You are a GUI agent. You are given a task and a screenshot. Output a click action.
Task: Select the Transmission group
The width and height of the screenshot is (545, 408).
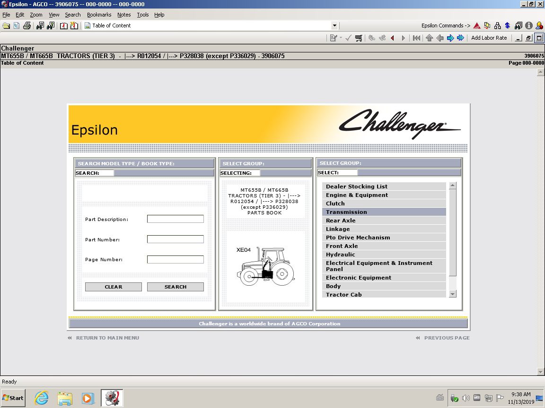(384, 212)
